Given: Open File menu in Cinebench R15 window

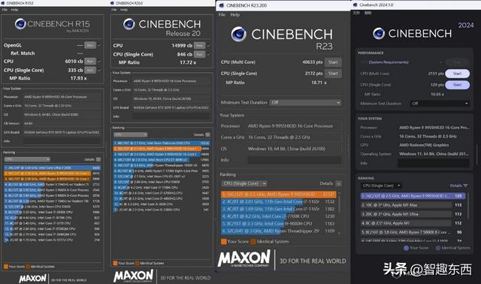Looking at the screenshot, I should coord(5,10).
